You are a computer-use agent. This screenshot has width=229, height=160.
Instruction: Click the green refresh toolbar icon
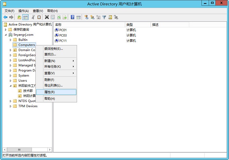pyautogui.click(x=59, y=17)
